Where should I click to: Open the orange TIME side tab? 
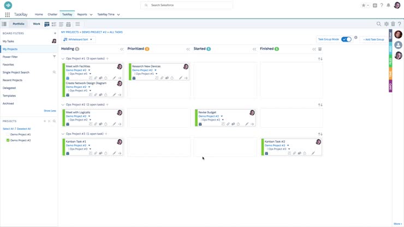coord(390,74)
